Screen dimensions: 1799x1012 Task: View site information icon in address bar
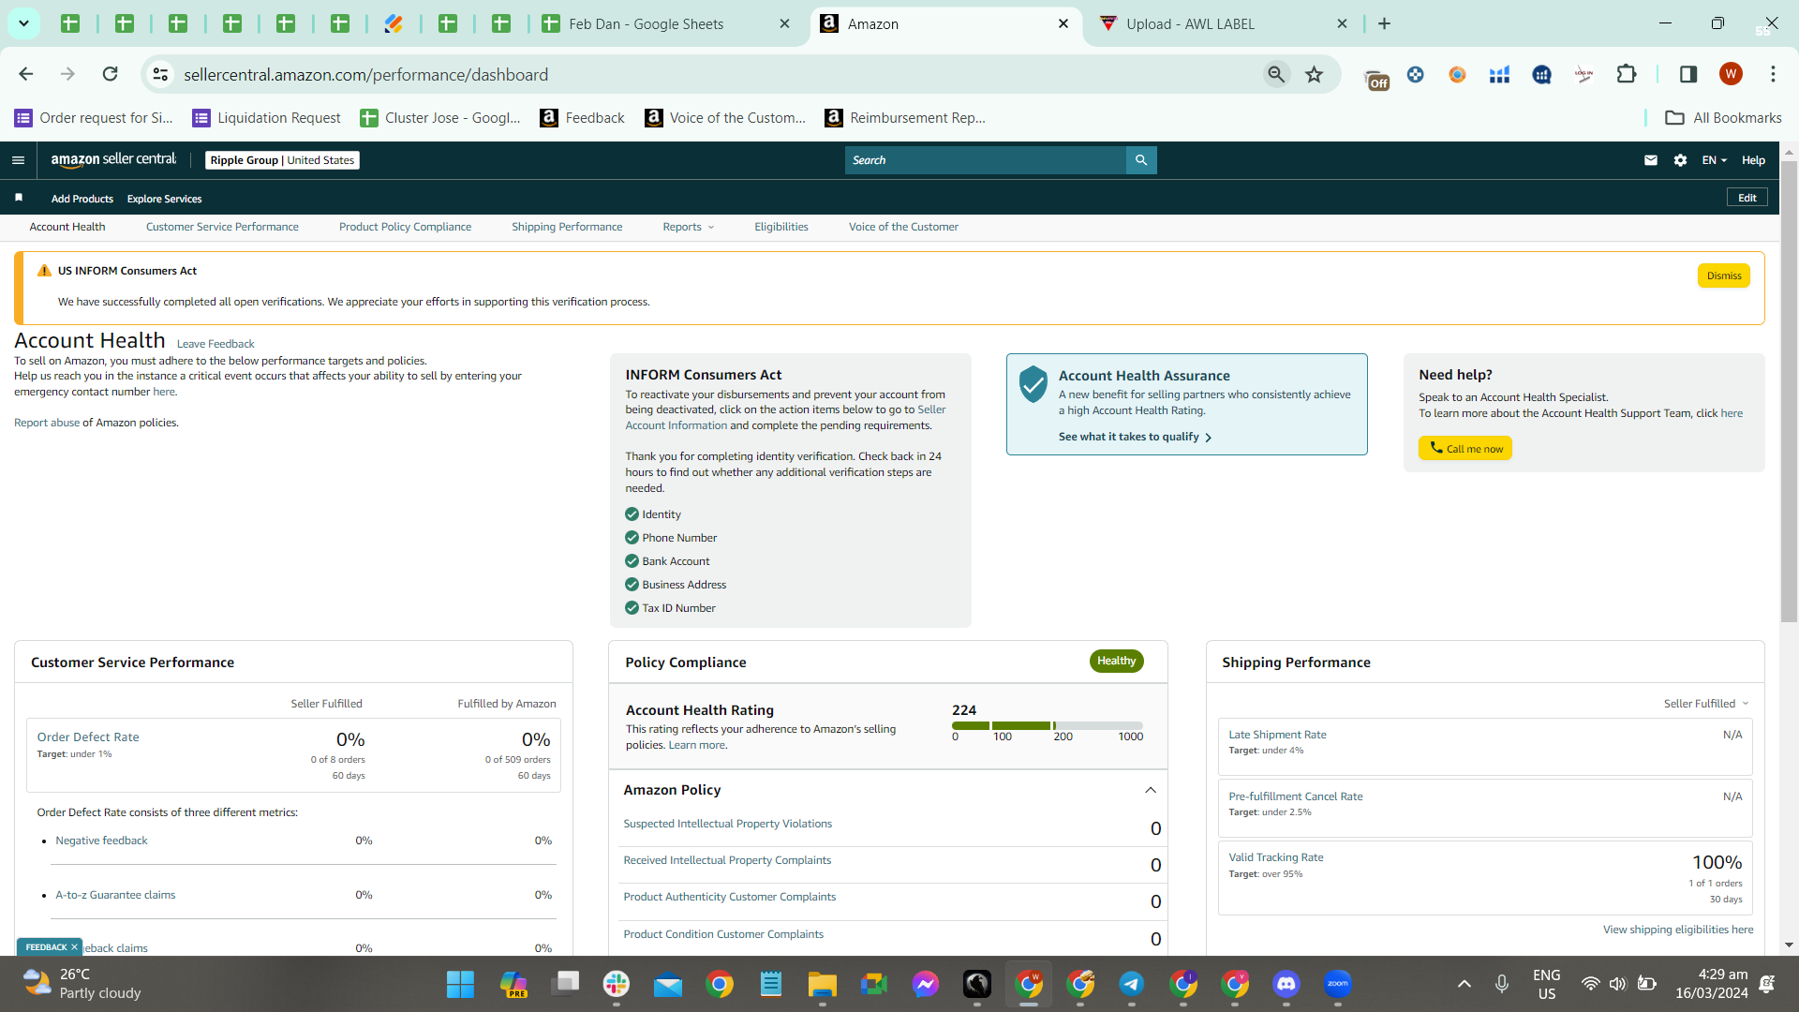click(x=161, y=74)
